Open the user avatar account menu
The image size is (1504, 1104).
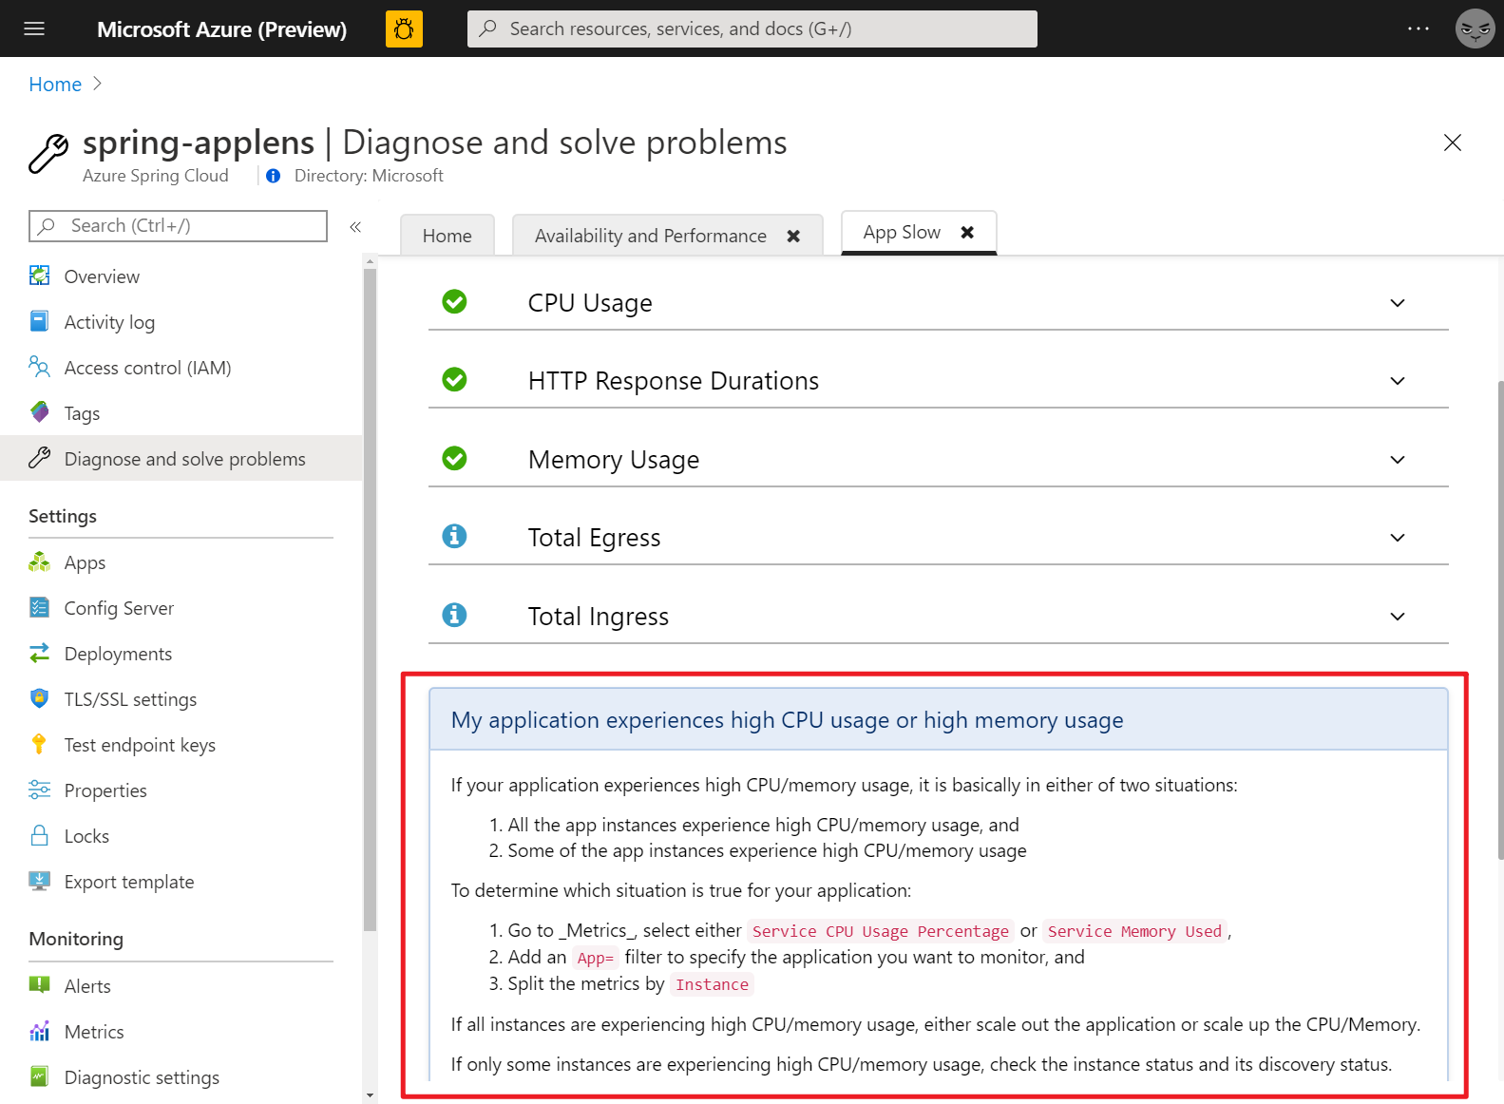[x=1475, y=29]
